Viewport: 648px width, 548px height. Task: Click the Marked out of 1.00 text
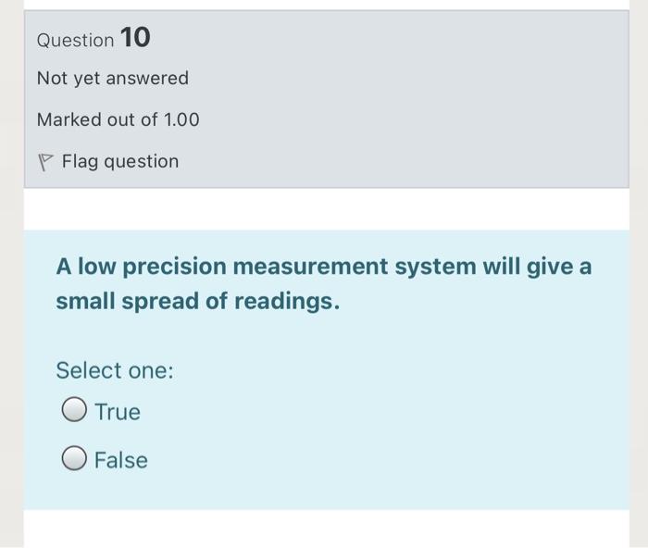point(118,120)
